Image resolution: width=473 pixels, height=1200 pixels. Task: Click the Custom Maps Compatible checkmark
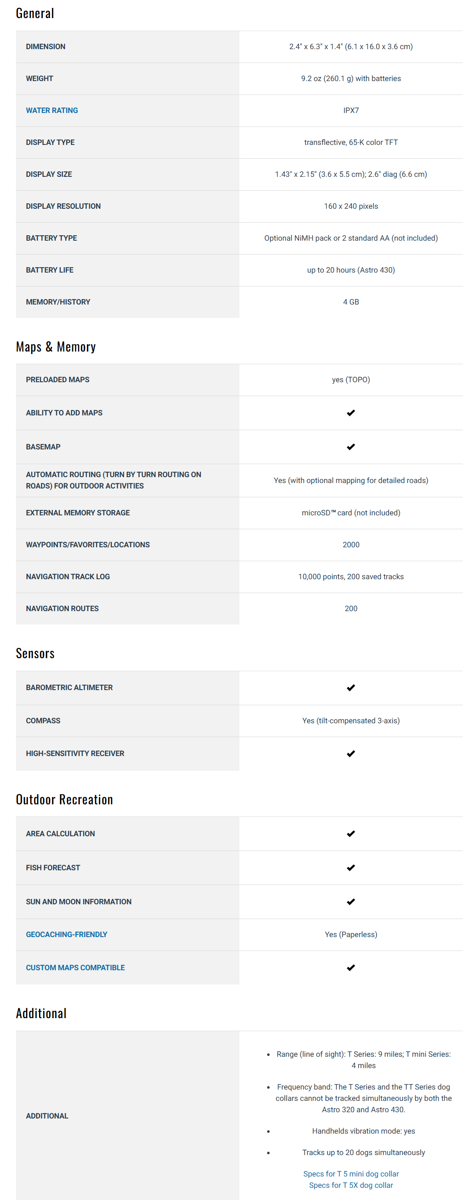351,968
